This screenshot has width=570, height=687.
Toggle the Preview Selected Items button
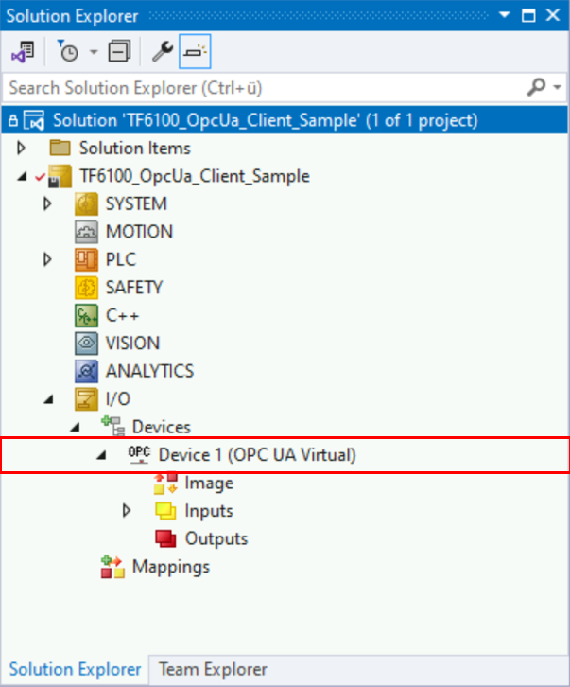click(195, 52)
